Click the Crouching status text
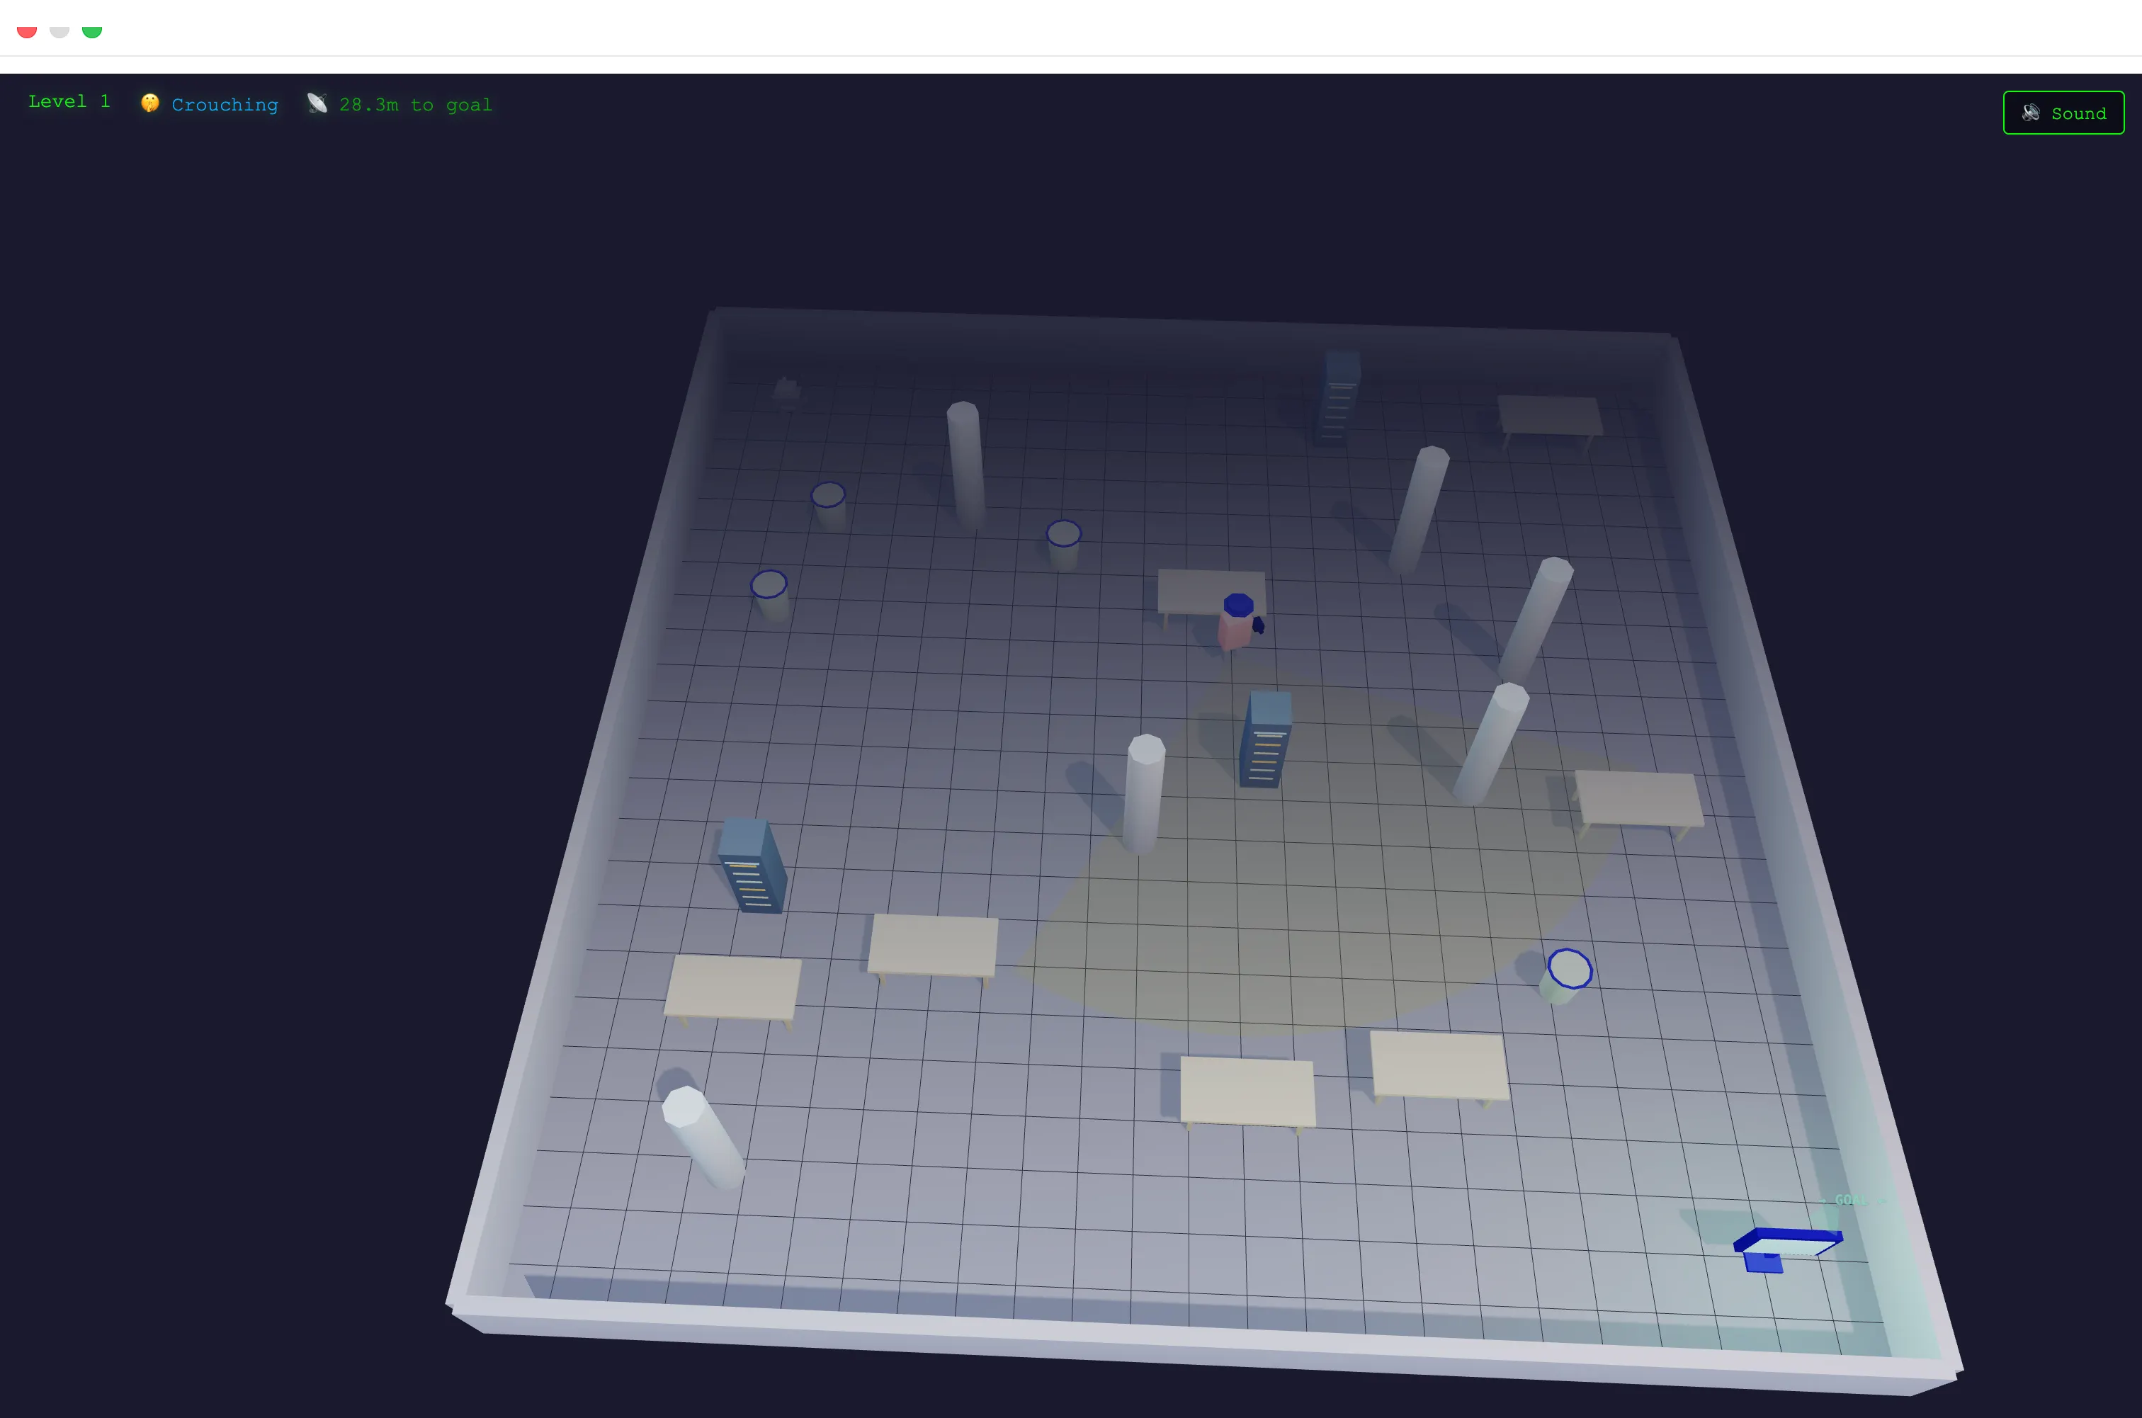 tap(225, 104)
